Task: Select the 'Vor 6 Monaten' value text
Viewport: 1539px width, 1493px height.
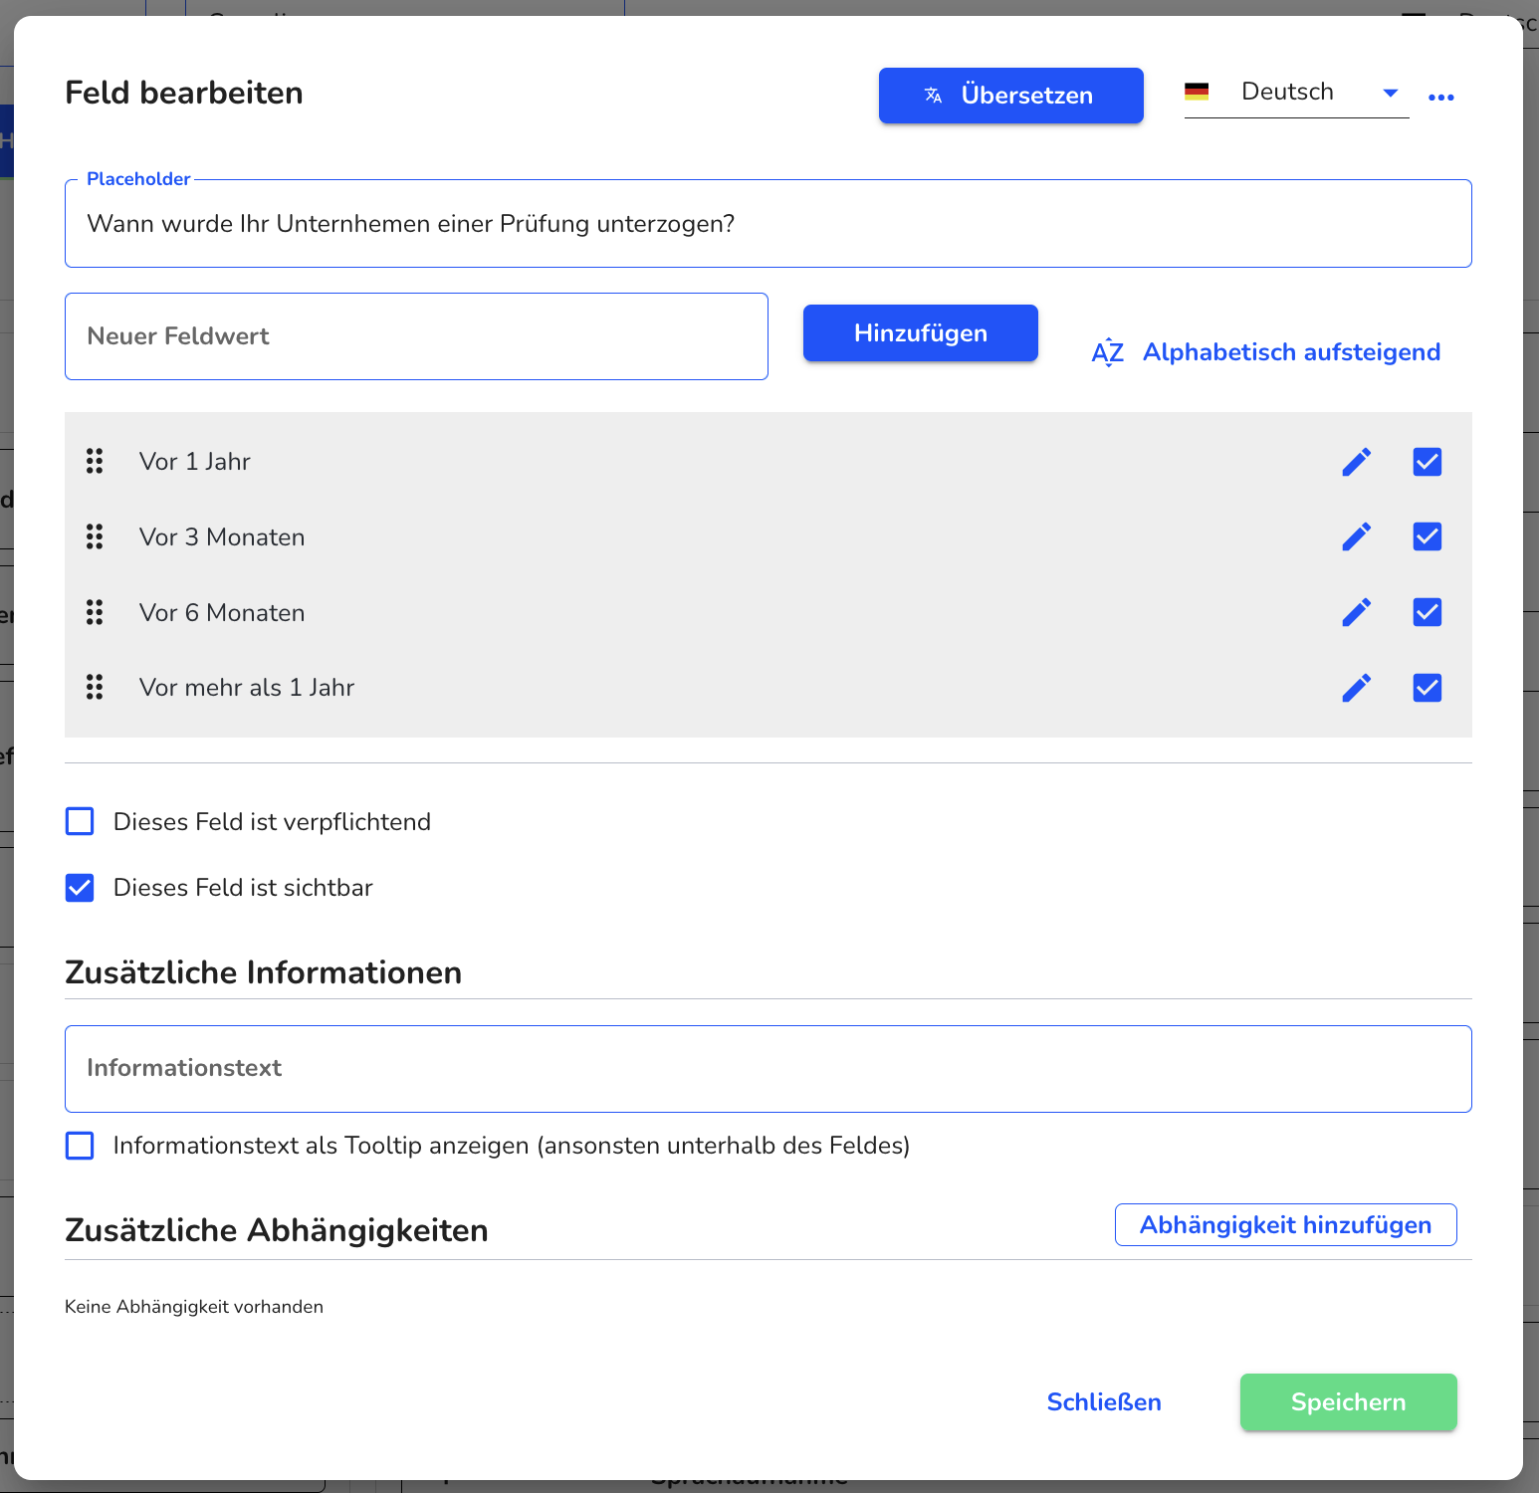Action: click(222, 613)
